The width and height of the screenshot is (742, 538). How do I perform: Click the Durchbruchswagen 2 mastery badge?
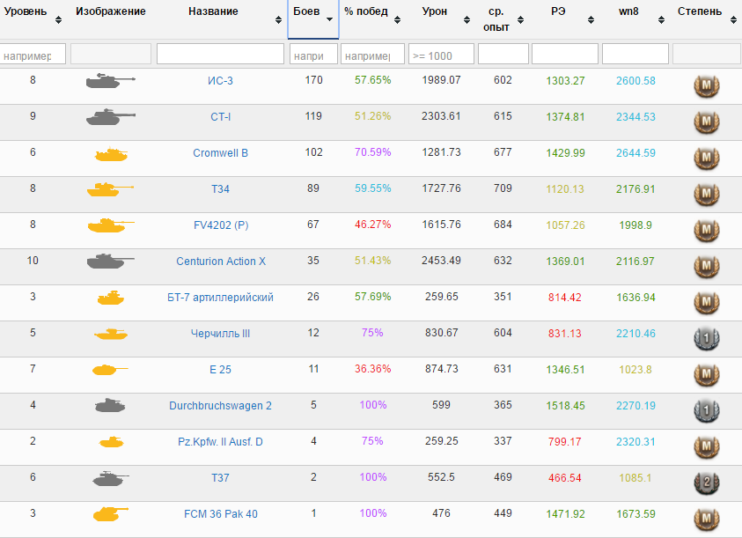pos(706,408)
